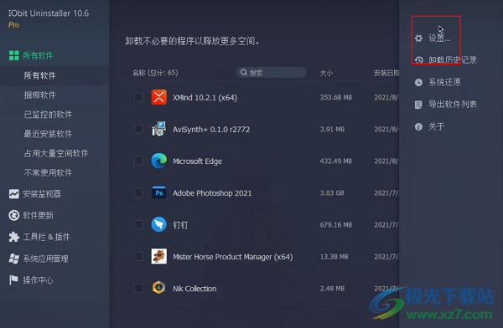Screen dimensions: 503x328
Task: Click the Microsoft Edge icon
Action: [158, 161]
